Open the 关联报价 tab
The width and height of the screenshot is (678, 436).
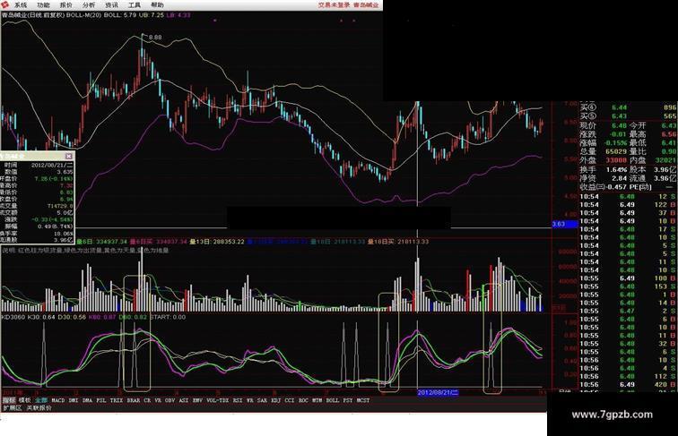click(x=39, y=407)
